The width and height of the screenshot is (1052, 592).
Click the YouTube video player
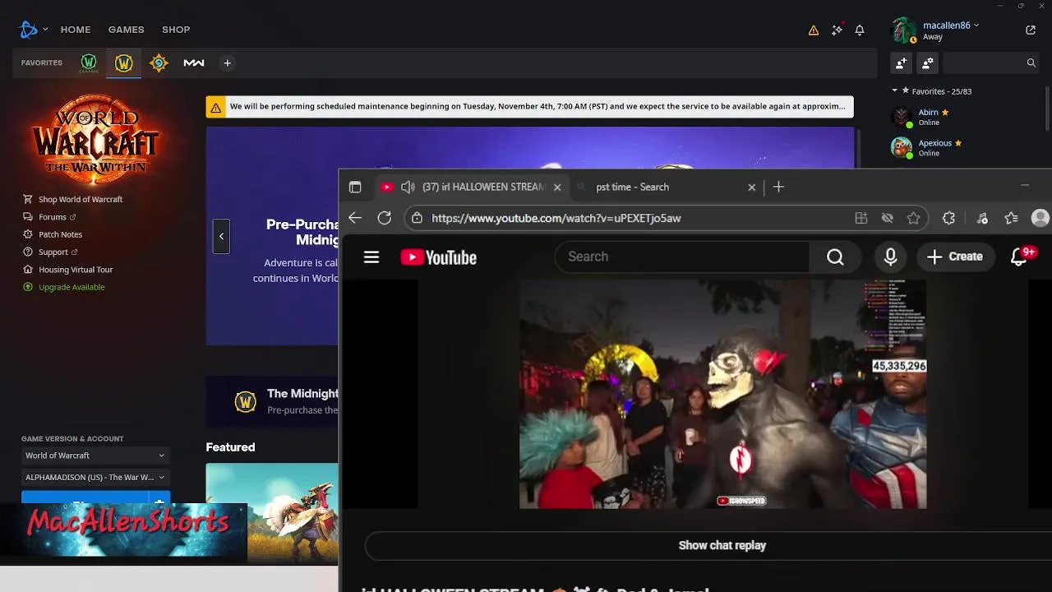[x=722, y=394]
